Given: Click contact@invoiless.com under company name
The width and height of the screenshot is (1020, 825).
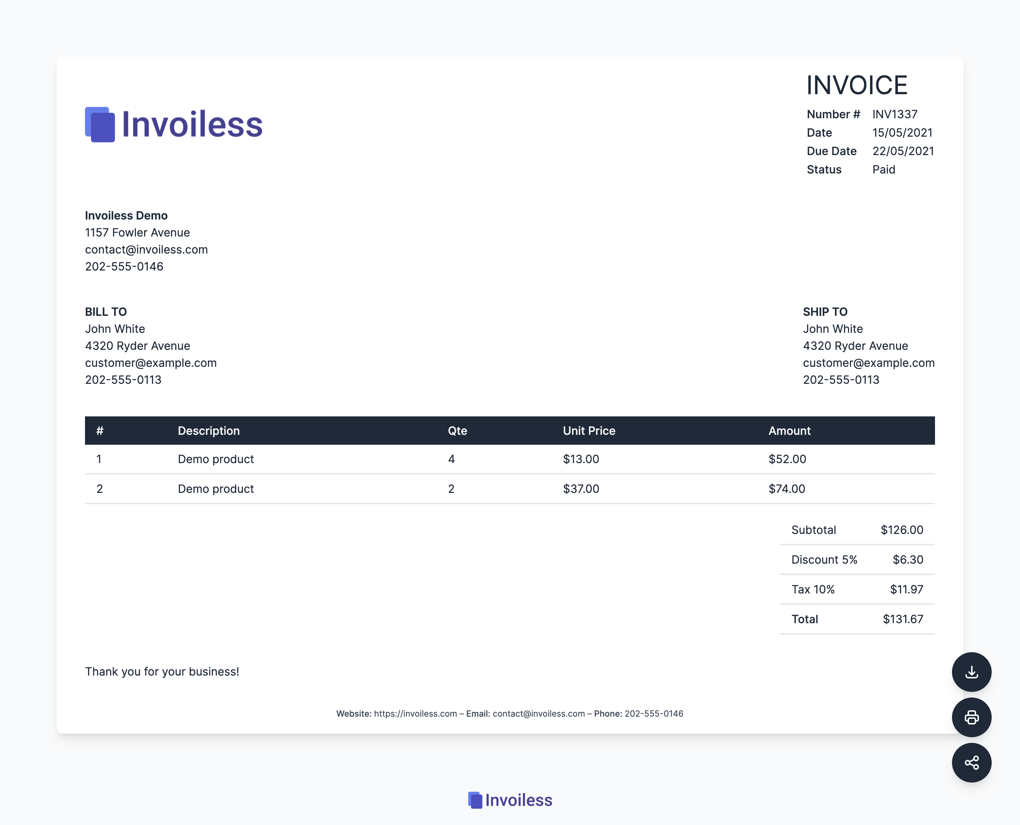Looking at the screenshot, I should tap(146, 250).
